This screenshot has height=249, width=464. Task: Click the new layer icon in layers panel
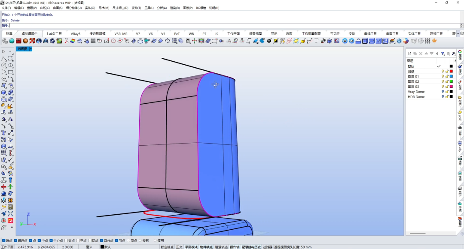pyautogui.click(x=409, y=54)
